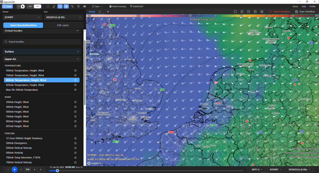Select the four-pane grid layout icon

(x=262, y=12)
